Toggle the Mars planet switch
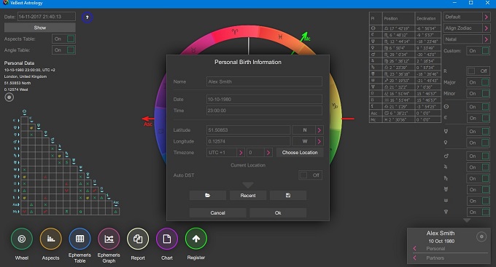Image resolution: width=496 pixels, height=267 pixels. tap(478, 156)
